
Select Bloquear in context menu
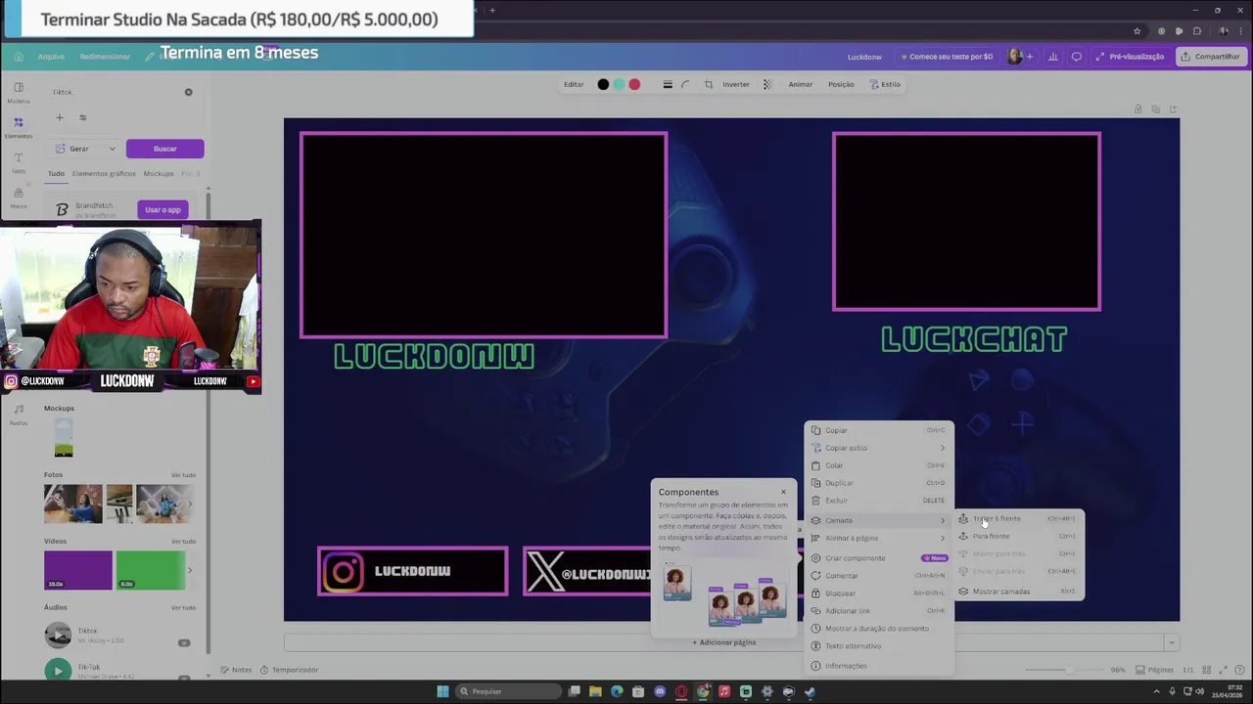click(x=879, y=594)
